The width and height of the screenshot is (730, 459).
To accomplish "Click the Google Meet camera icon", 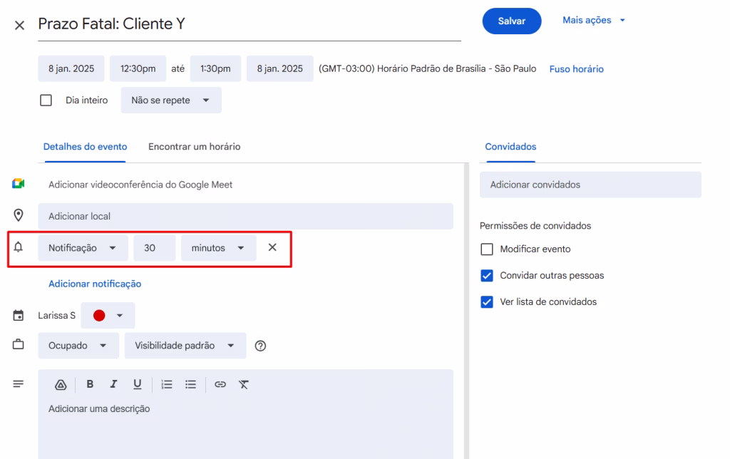I will 18,184.
